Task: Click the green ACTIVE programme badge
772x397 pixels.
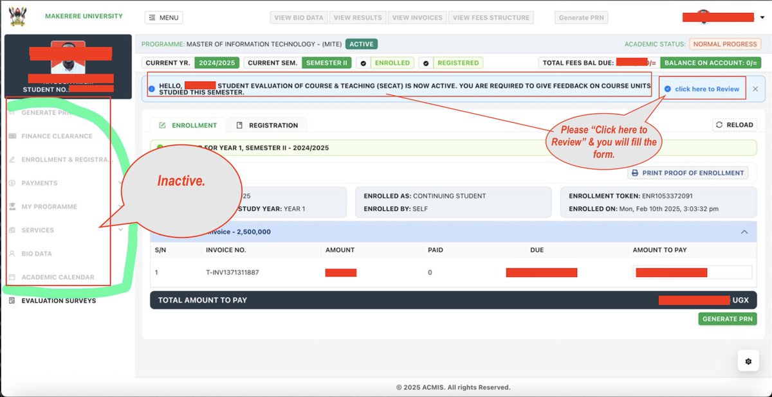Action: coord(361,44)
